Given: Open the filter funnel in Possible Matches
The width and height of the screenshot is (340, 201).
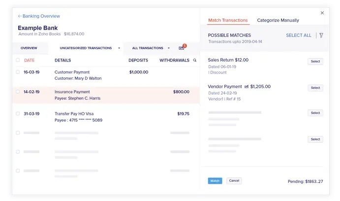Looking at the screenshot, I should pyautogui.click(x=321, y=35).
